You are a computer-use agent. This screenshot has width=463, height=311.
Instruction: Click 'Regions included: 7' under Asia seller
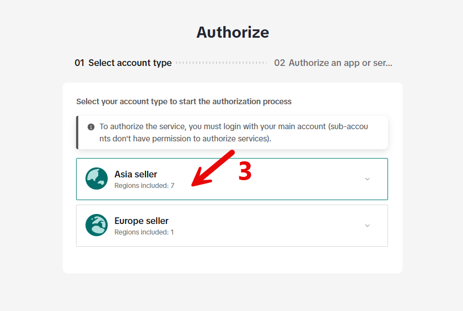point(144,186)
